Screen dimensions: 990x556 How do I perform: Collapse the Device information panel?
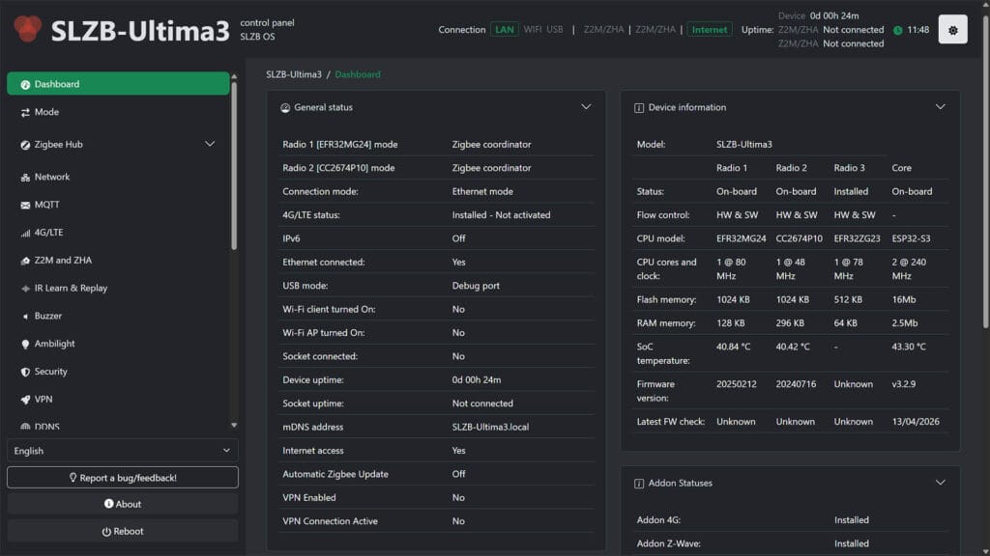tap(940, 107)
